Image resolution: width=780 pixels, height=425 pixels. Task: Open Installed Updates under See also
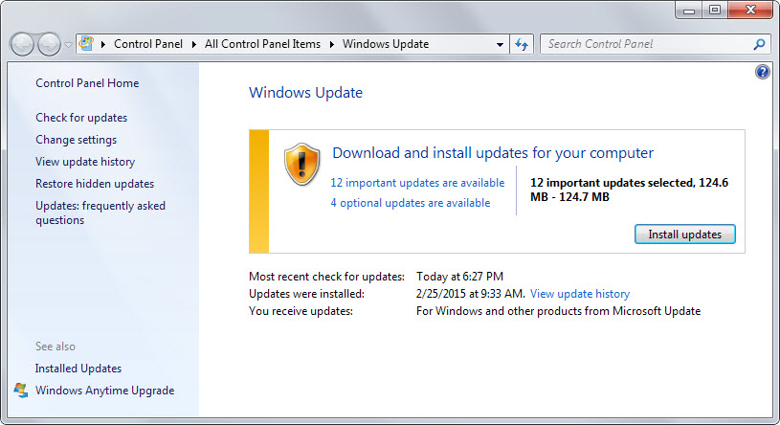(x=78, y=369)
